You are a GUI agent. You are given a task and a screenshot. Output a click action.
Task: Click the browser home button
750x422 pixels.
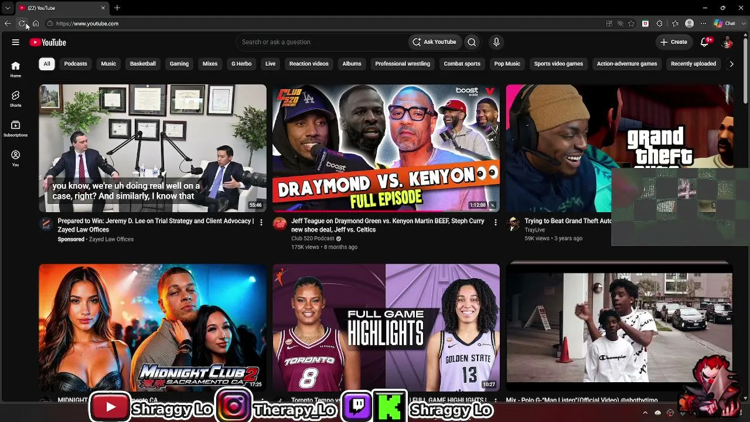pyautogui.click(x=36, y=23)
